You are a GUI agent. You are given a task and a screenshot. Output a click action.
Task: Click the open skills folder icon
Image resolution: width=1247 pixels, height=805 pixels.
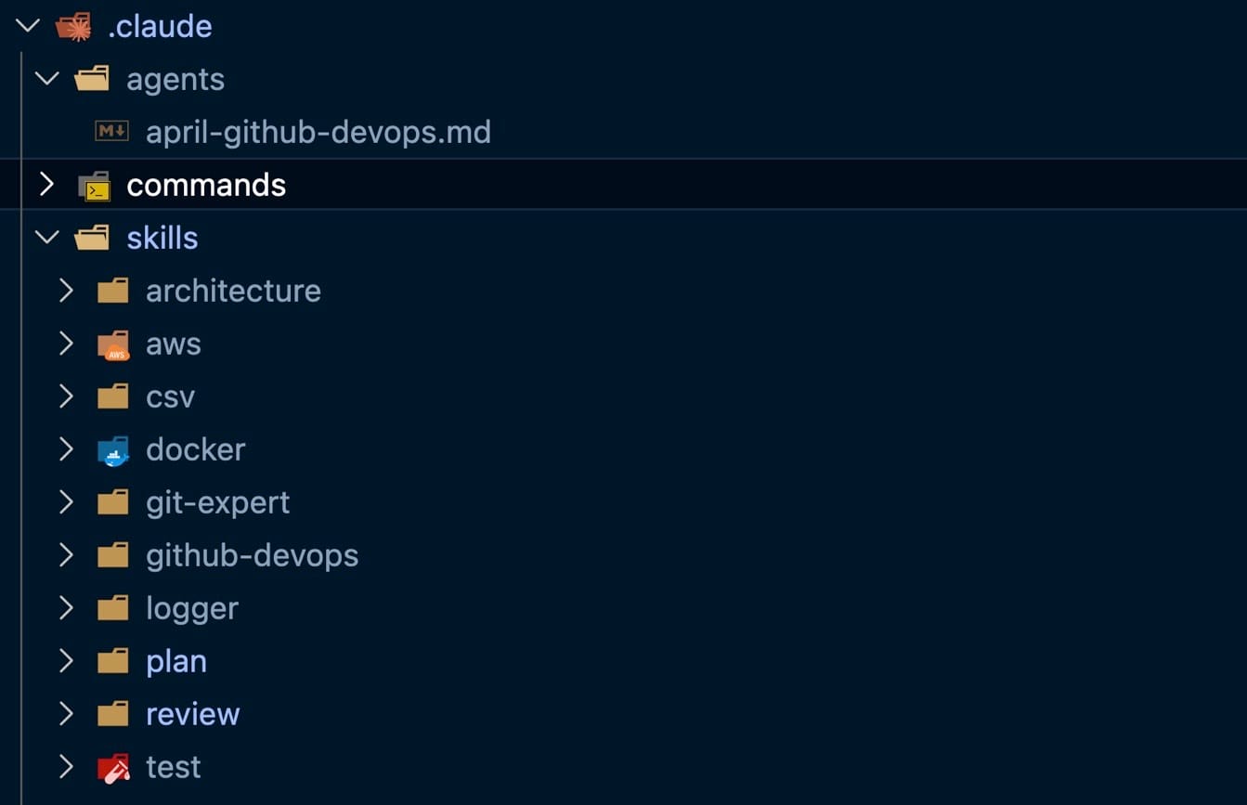point(92,238)
